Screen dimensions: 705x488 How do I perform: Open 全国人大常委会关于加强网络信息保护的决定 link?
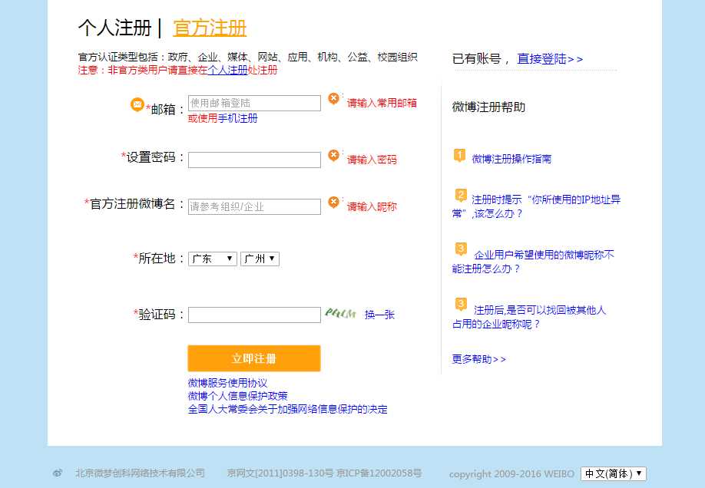[x=287, y=409]
